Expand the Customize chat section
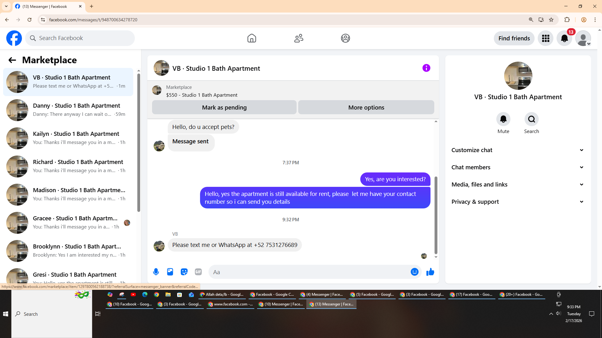Viewport: 602px width, 338px height. tap(518, 150)
